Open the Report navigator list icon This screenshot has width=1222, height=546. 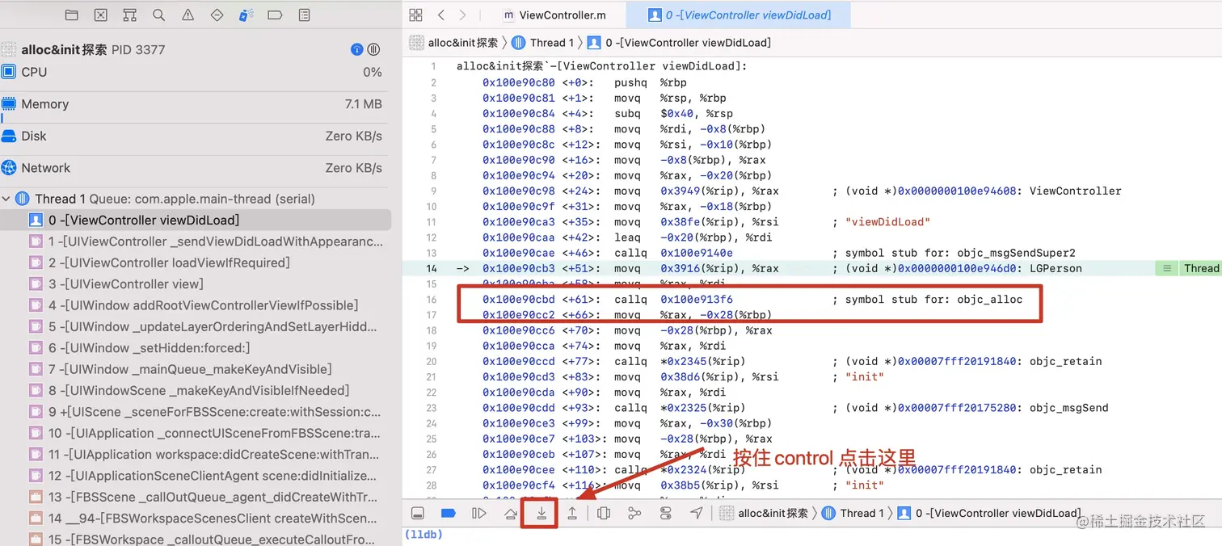pos(304,15)
